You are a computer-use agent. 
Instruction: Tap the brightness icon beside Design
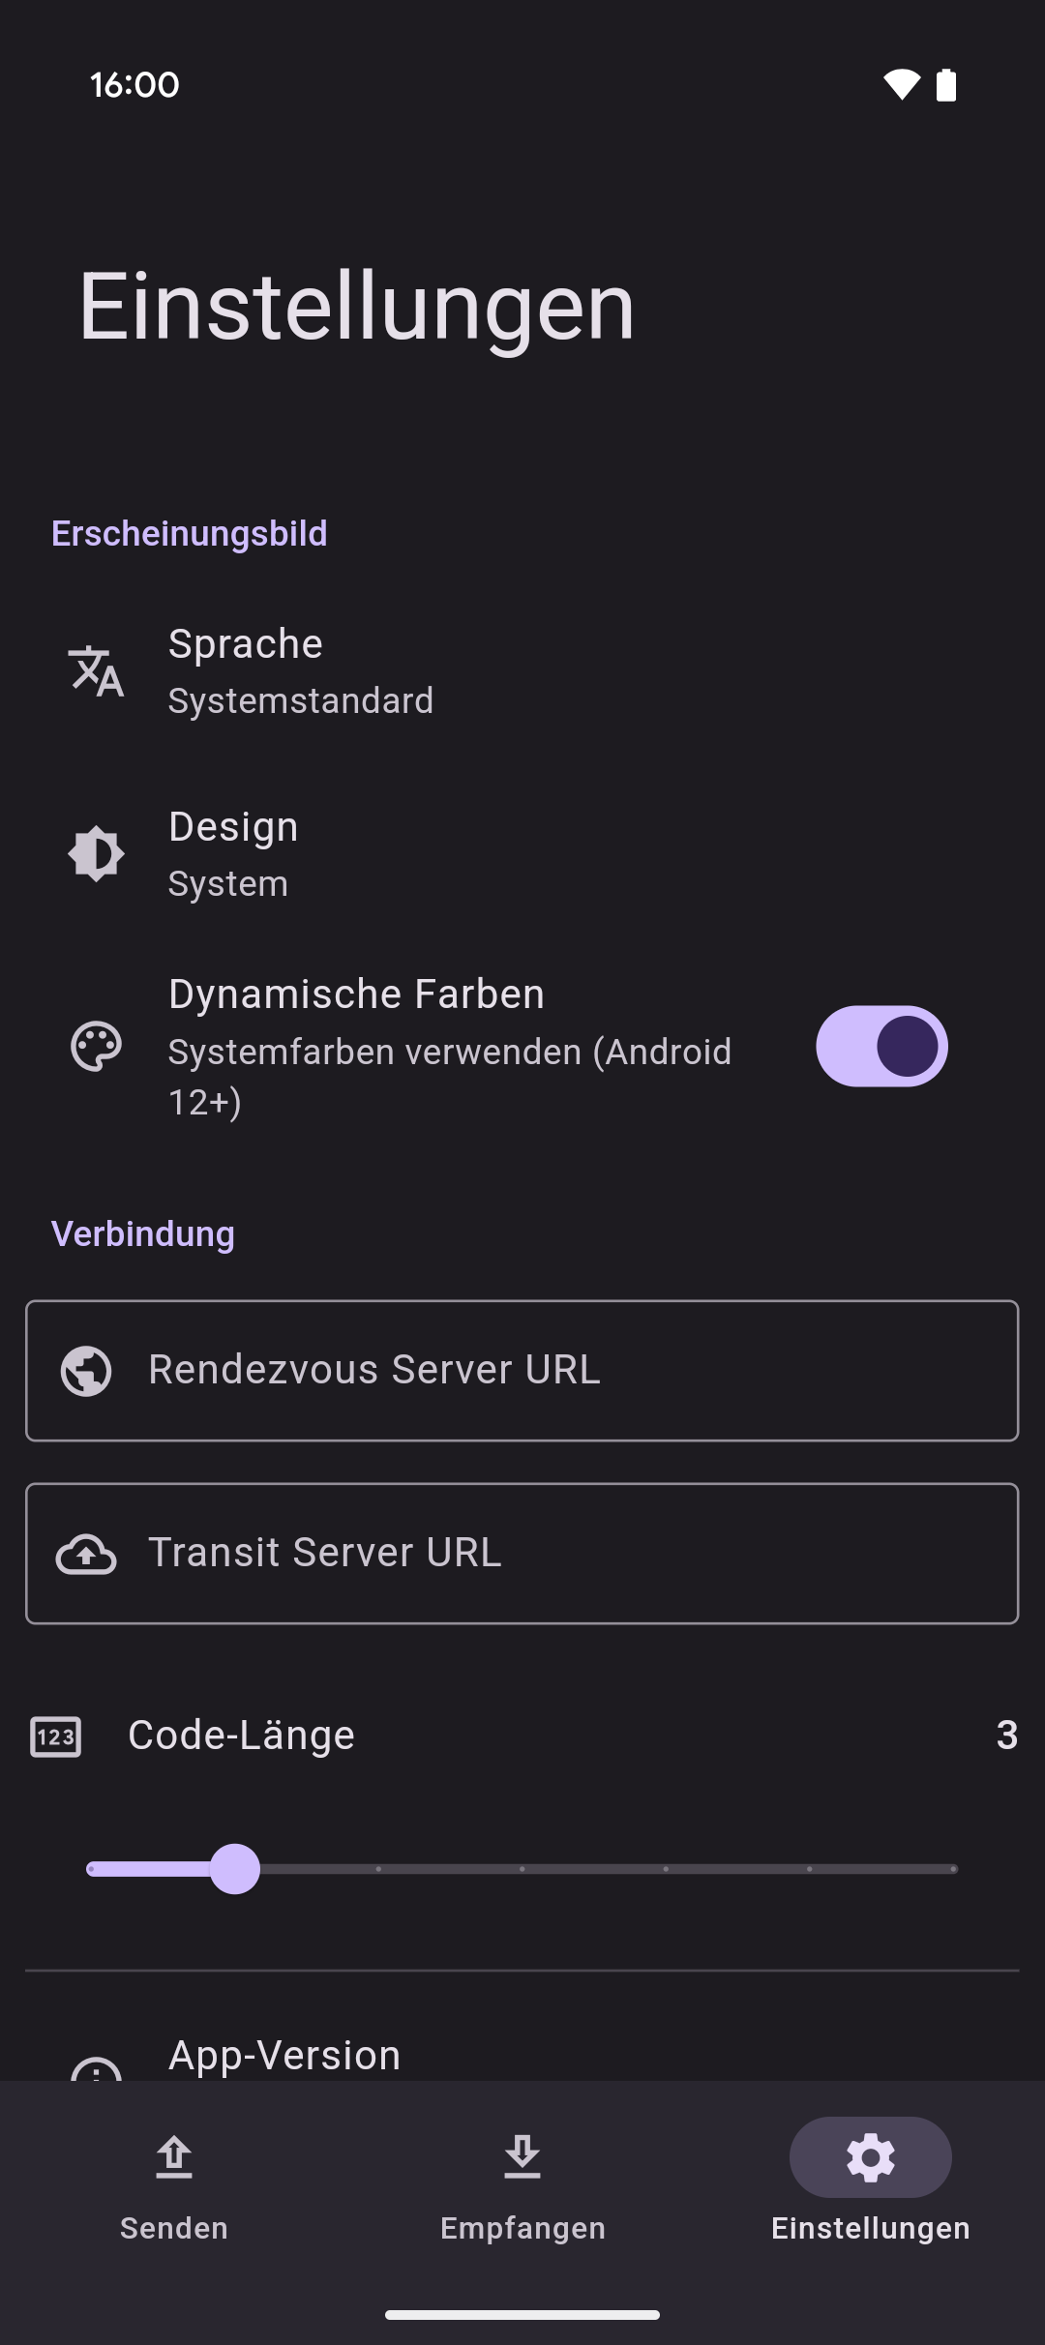tap(96, 853)
